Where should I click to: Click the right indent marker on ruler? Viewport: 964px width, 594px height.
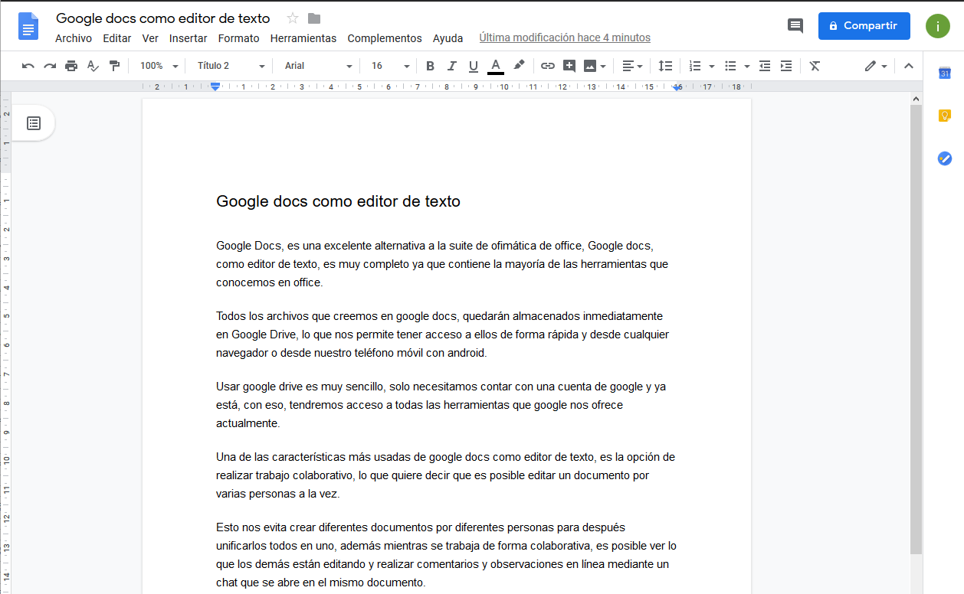pyautogui.click(x=677, y=88)
